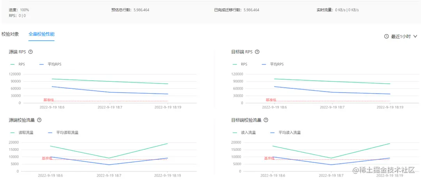The height and width of the screenshot is (180, 421).
Task: Click 基准线 label in 目标端 RPS chart
Action: [271, 100]
